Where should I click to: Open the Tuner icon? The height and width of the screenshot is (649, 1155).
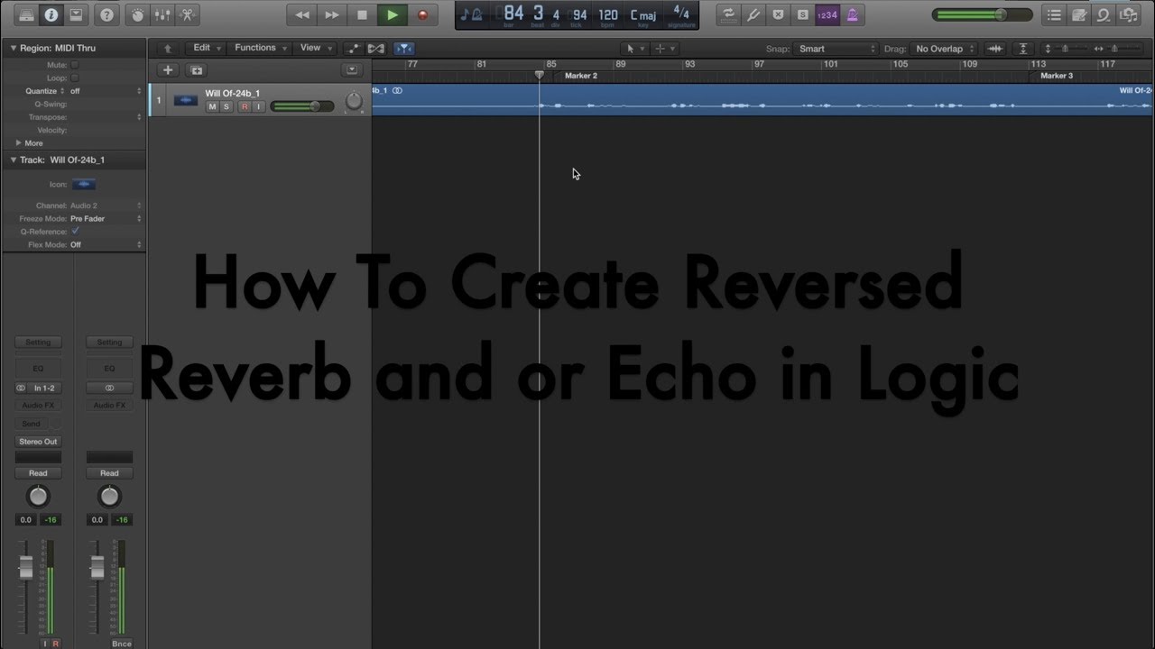753,14
